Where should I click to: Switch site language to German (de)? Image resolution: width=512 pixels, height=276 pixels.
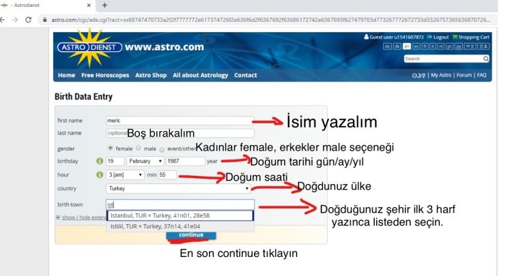pos(387,46)
